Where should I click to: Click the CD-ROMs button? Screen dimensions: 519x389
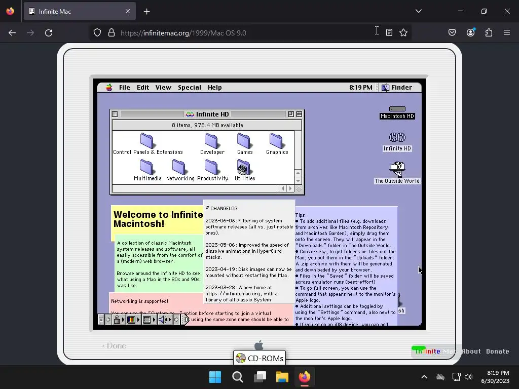click(259, 358)
